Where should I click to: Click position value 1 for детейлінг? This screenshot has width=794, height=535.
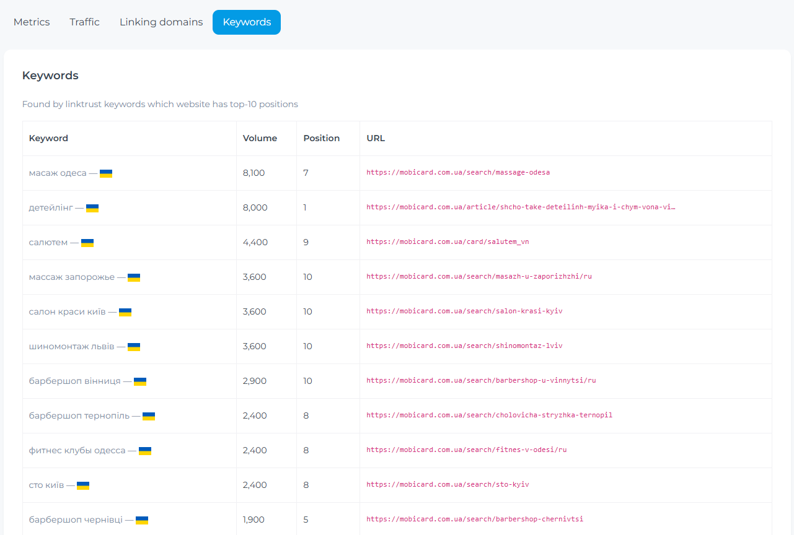pyautogui.click(x=305, y=208)
